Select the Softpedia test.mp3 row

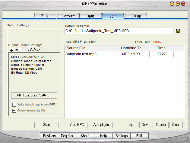[x=125, y=54]
